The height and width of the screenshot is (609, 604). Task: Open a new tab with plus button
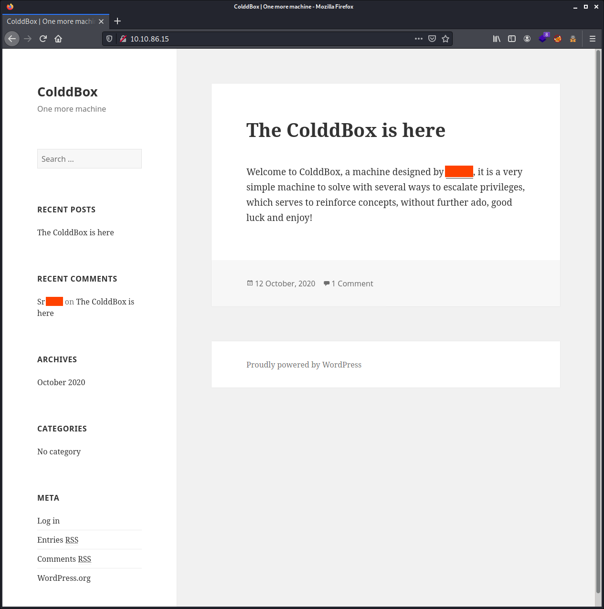(117, 21)
